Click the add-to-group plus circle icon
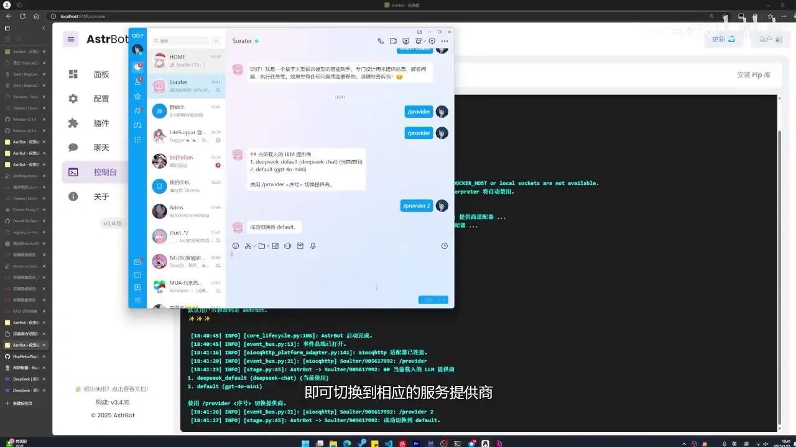Screen dimensions: 796x447 point(432,41)
